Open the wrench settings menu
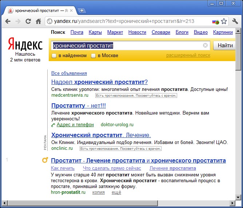 click(235, 21)
